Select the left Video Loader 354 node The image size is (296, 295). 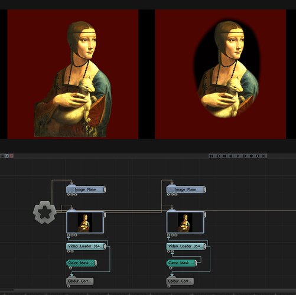click(85, 246)
